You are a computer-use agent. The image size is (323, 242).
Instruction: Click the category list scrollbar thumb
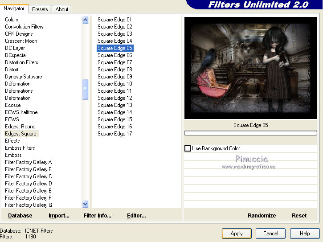85,90
